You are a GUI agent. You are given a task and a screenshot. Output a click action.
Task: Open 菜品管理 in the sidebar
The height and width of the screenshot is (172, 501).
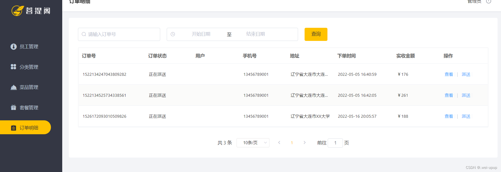(x=25, y=87)
